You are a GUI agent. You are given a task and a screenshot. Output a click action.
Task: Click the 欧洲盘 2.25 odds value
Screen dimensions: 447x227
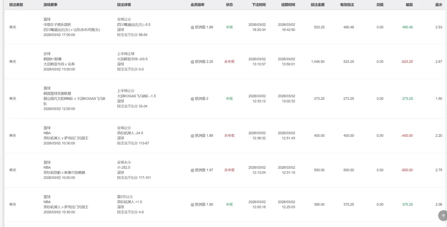point(202,61)
